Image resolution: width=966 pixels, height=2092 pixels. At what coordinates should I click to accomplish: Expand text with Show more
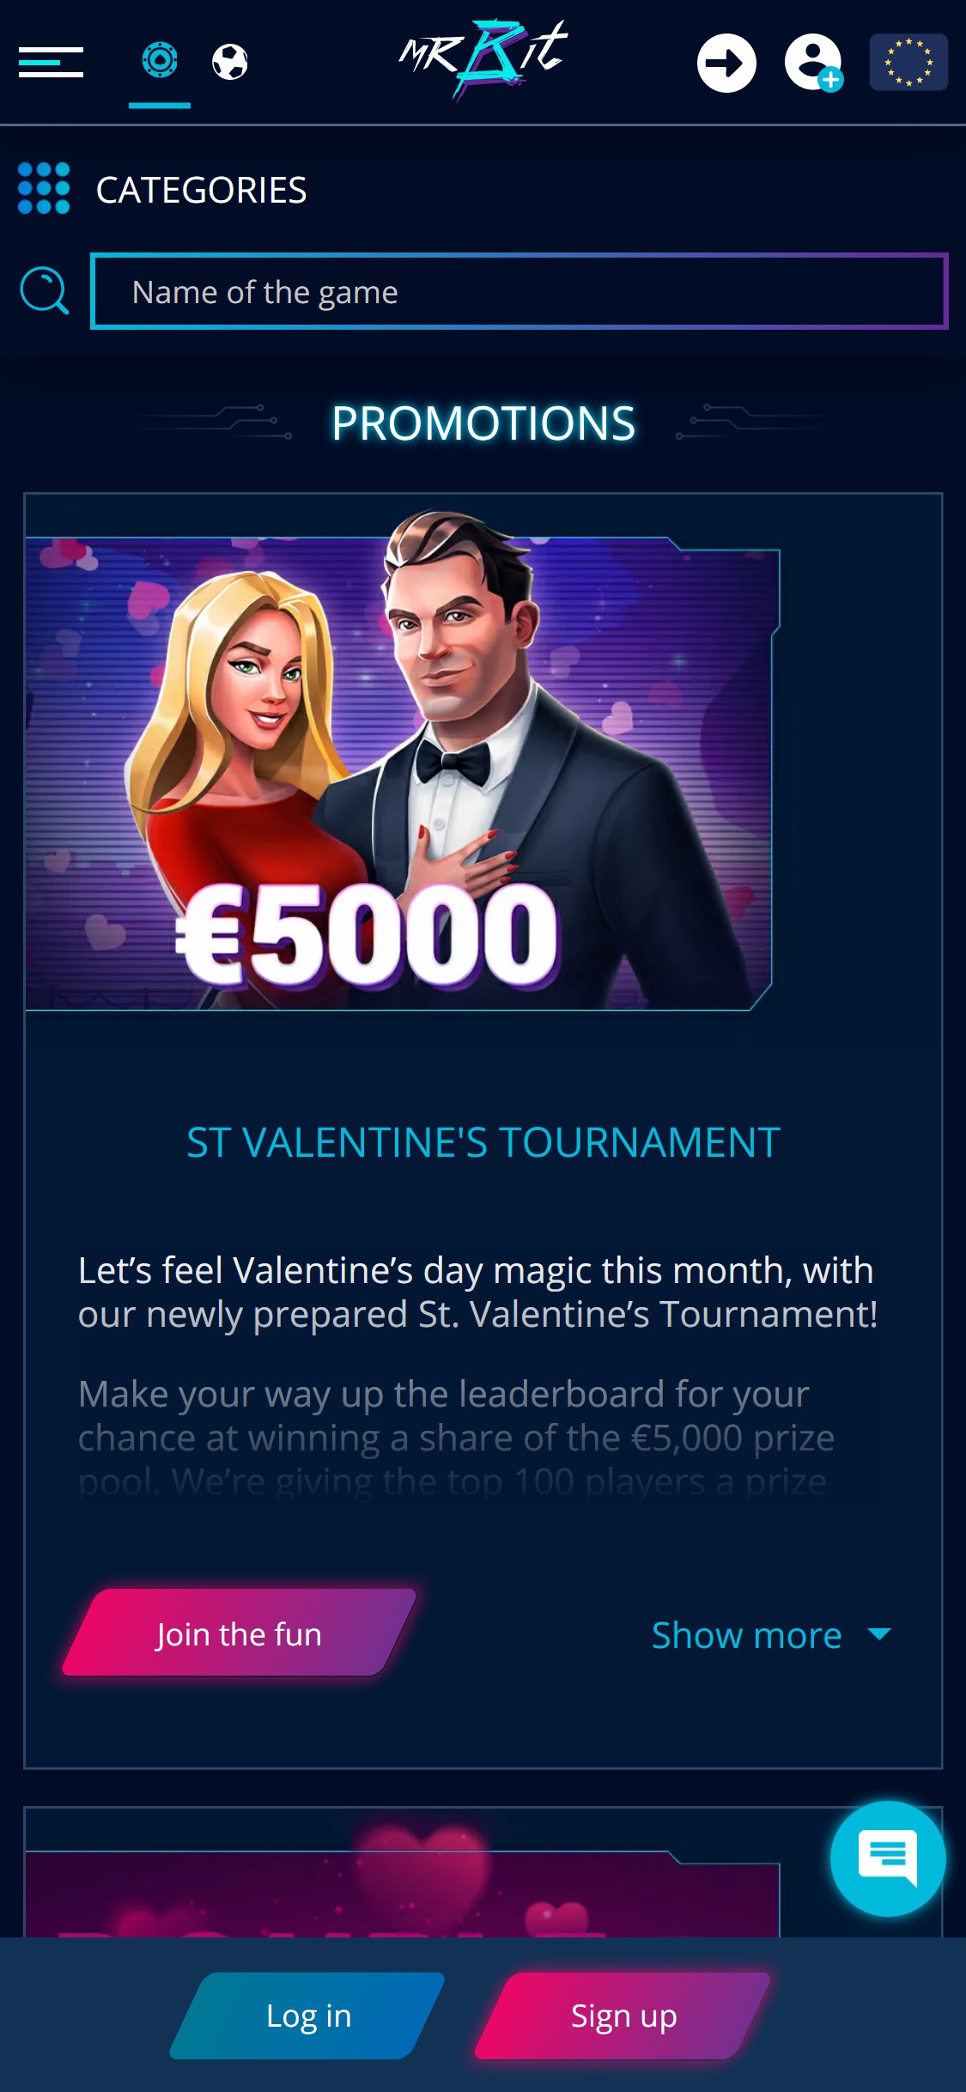tap(746, 1635)
